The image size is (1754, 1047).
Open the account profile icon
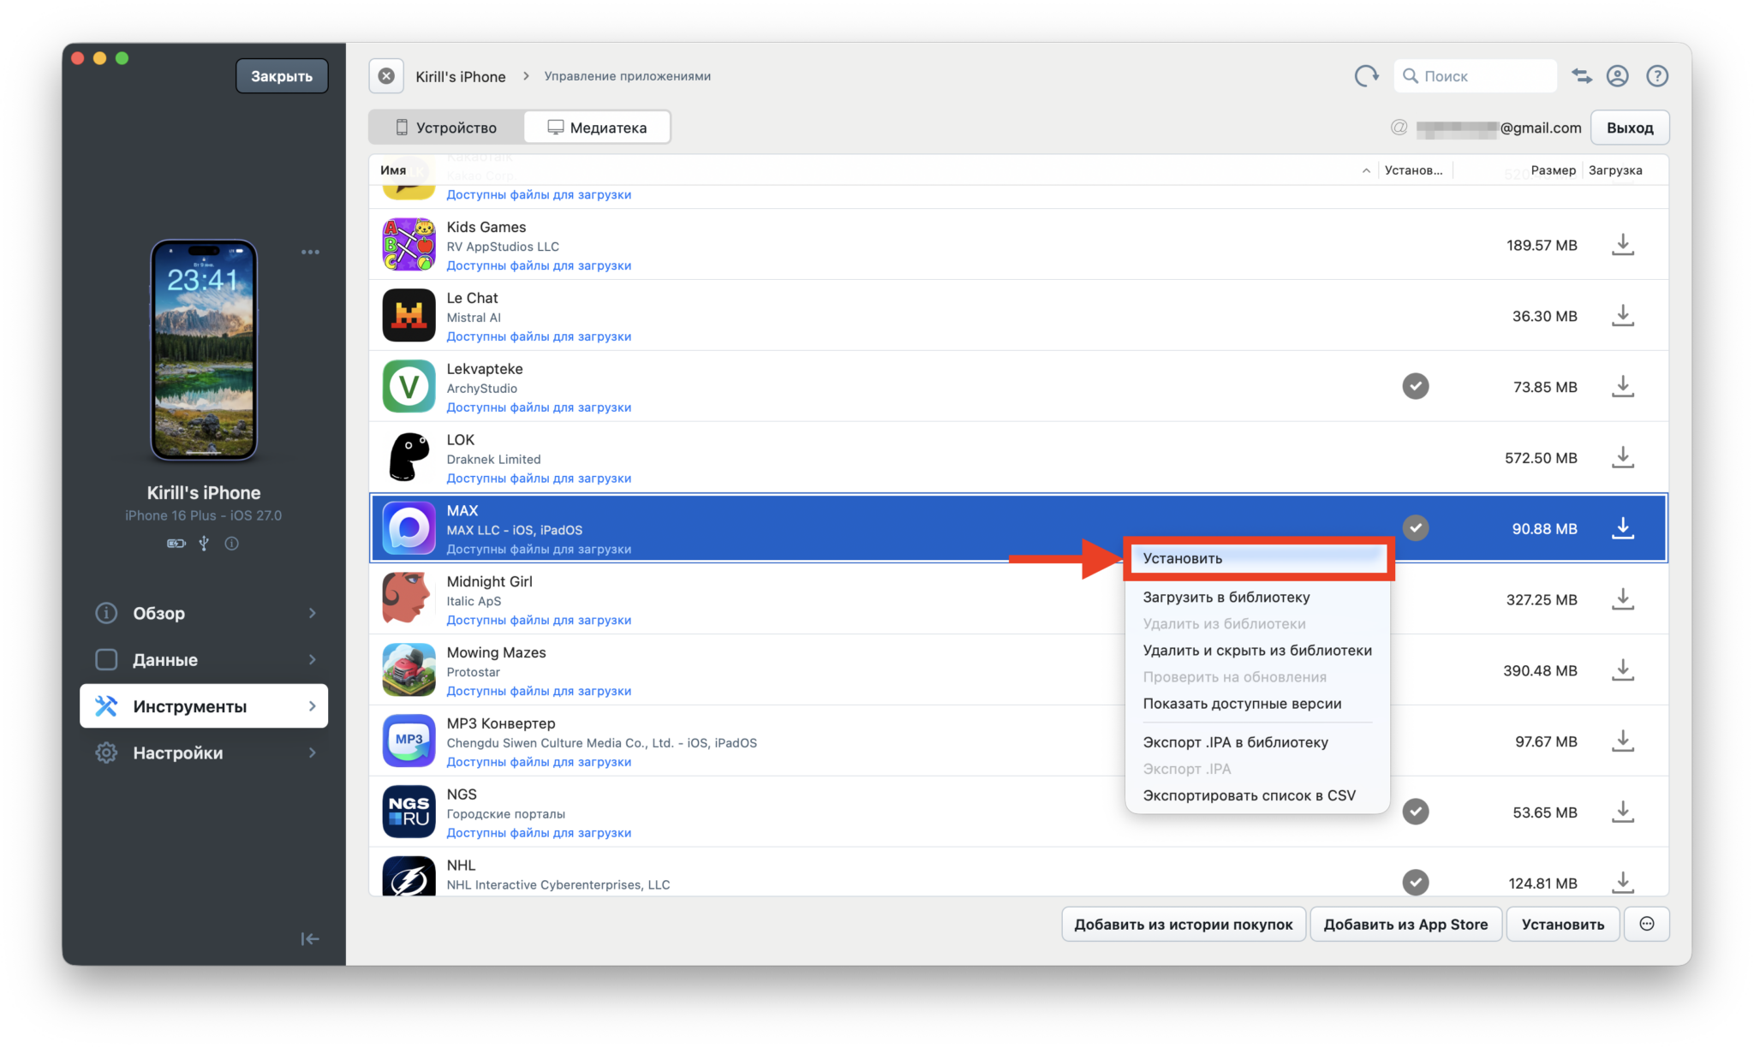tap(1617, 76)
